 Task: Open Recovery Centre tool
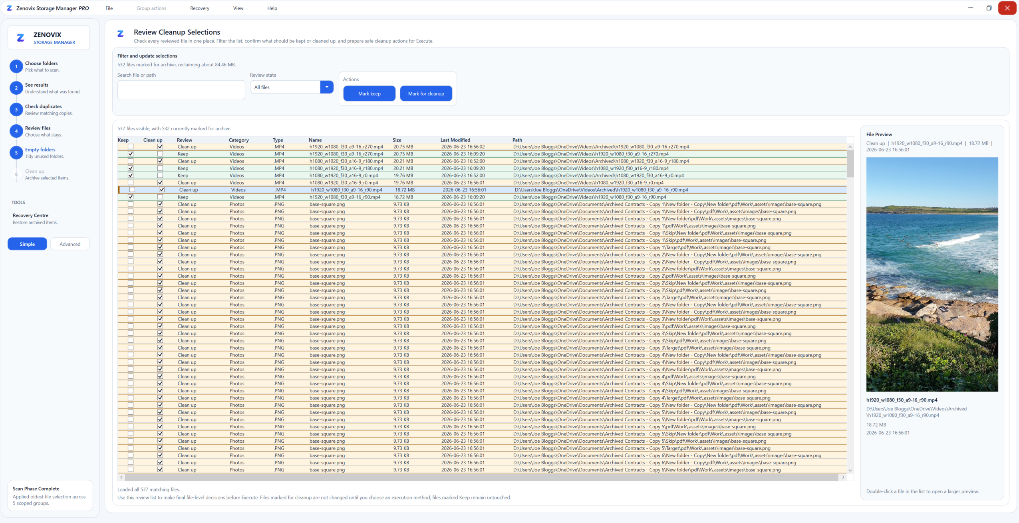click(35, 219)
